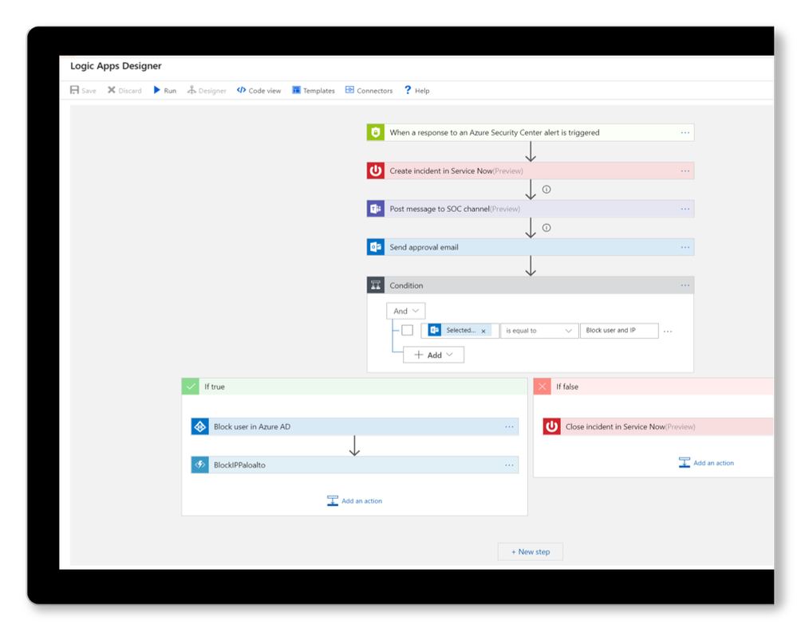
Task: Open the 'is equal to' operator dropdown
Action: (539, 331)
